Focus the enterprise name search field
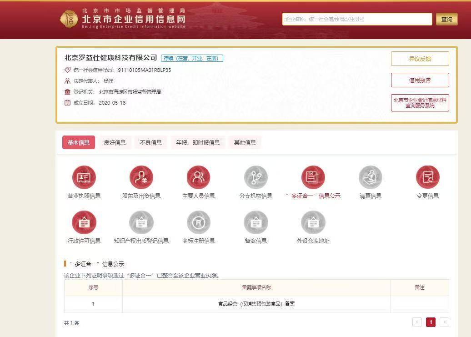The height and width of the screenshot is (337, 471). tap(357, 19)
